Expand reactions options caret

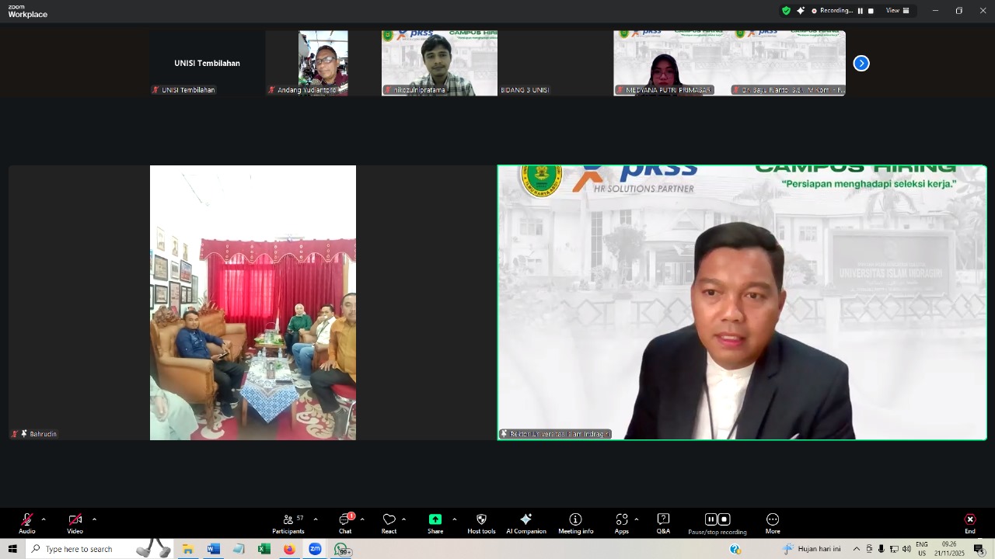coord(403,519)
